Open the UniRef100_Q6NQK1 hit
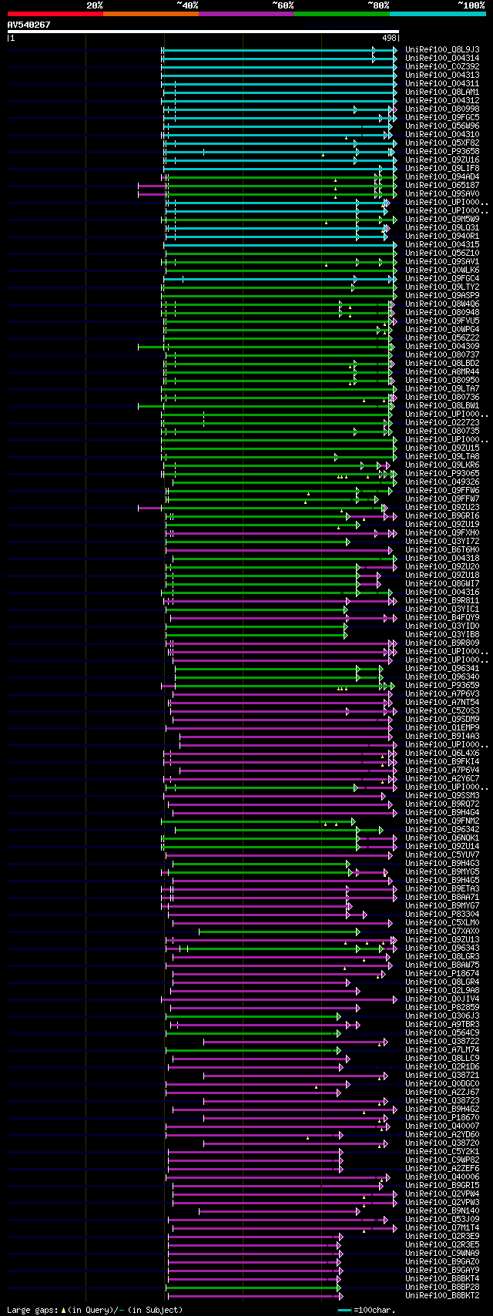Image resolution: width=493 pixels, height=1316 pixels. 443,838
